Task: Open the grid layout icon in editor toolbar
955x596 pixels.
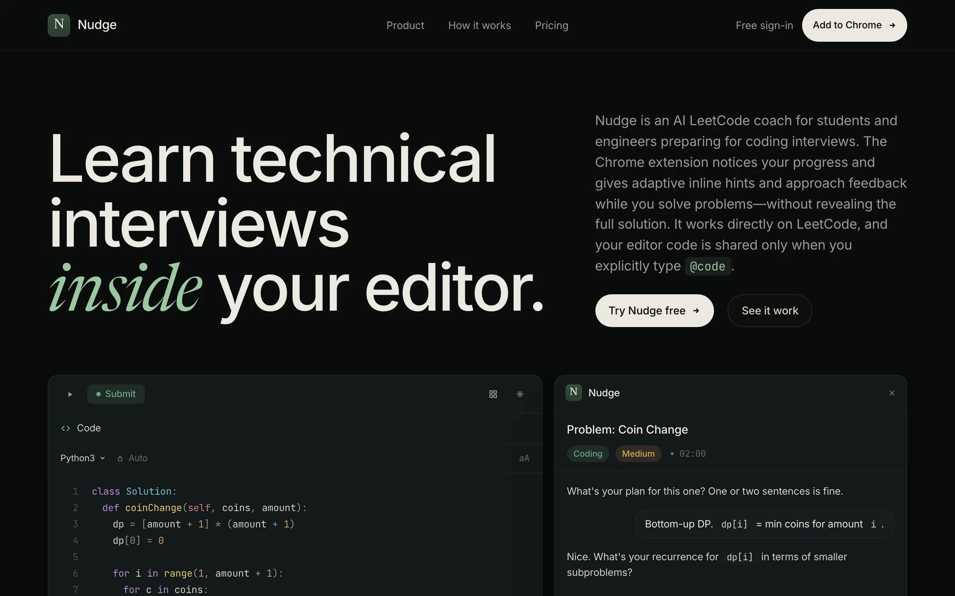Action: [x=493, y=394]
